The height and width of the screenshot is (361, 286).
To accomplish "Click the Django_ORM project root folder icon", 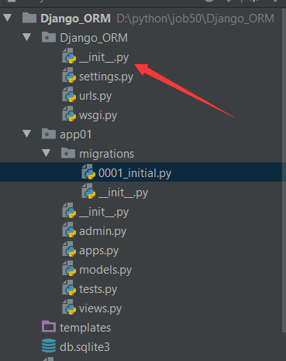I will pyautogui.click(x=29, y=18).
